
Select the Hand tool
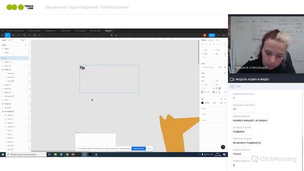click(x=35, y=35)
